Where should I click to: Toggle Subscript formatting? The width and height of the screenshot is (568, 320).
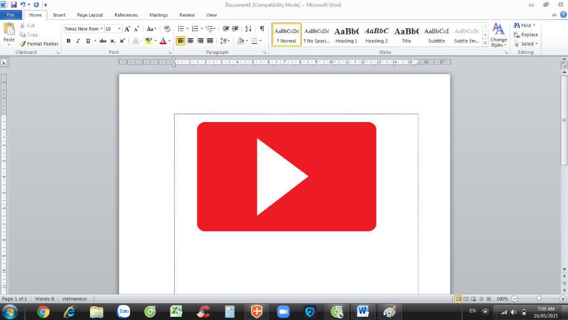pos(113,41)
